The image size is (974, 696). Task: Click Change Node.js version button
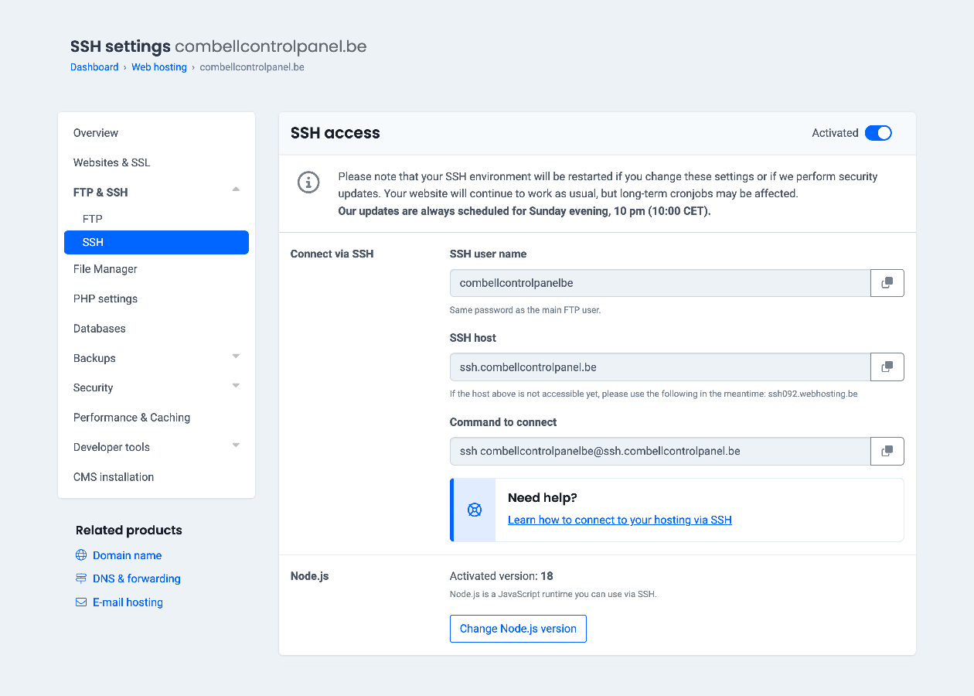pyautogui.click(x=518, y=629)
